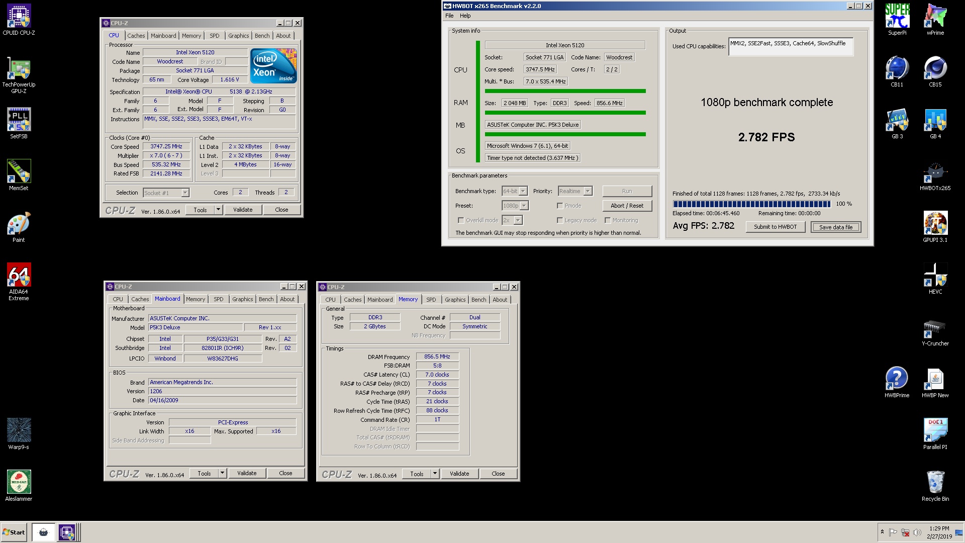Open AIDA64 Extreme desktop icon
Screen dimensions: 965x543
19,282
